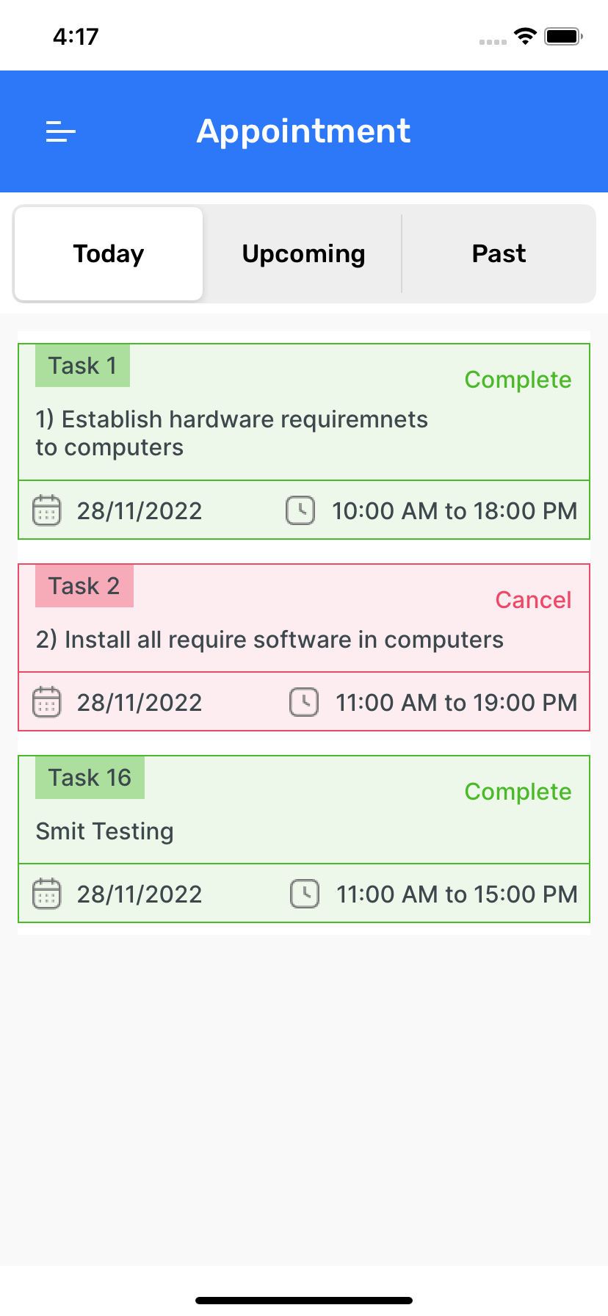The width and height of the screenshot is (608, 1316).
Task: Open the hamburger menu icon
Action: (61, 131)
